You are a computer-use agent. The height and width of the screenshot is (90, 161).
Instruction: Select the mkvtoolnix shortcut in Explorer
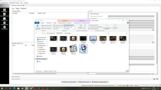click(83, 49)
